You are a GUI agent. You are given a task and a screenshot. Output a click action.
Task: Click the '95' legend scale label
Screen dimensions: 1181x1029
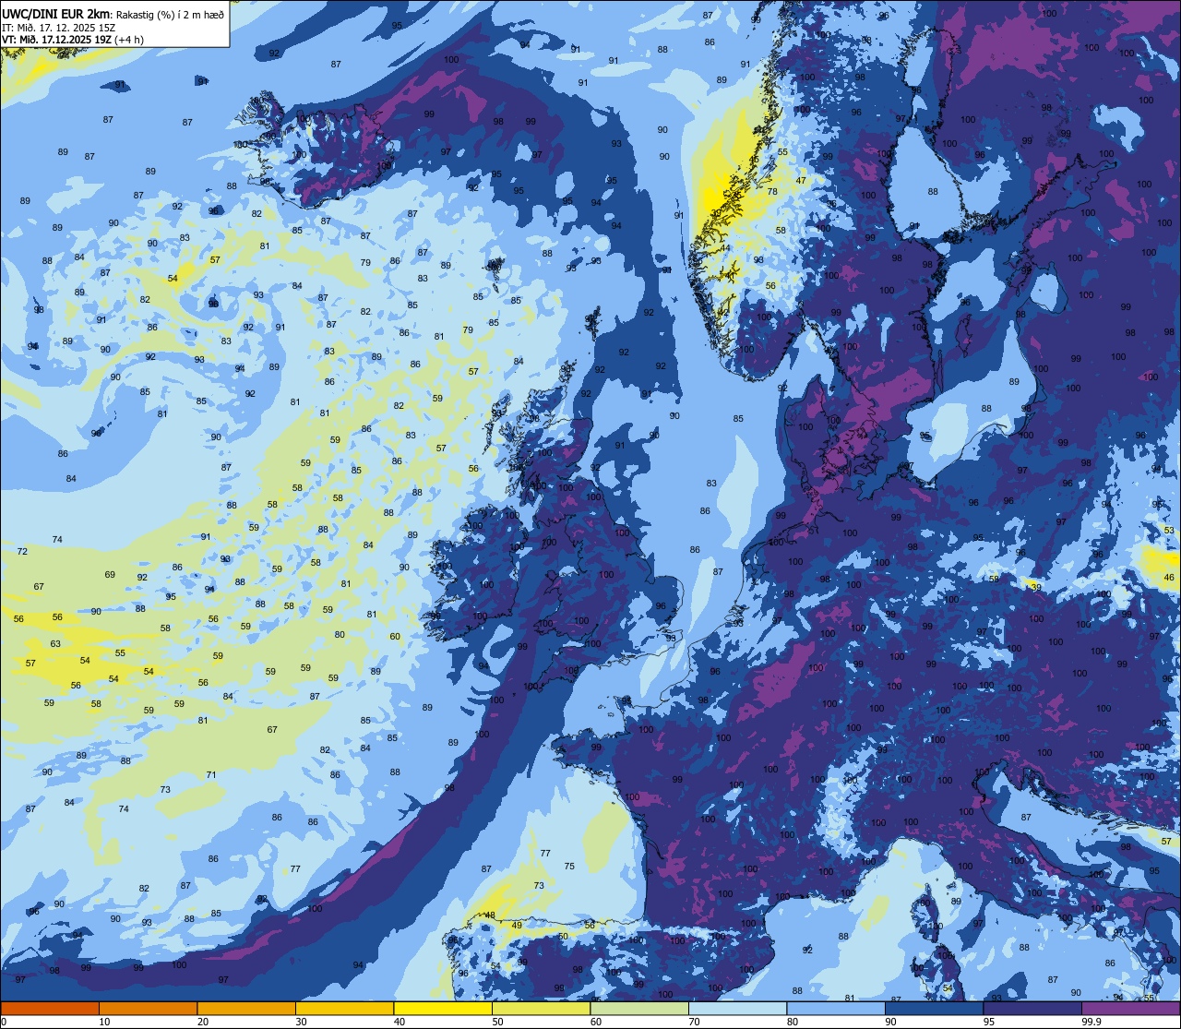click(x=989, y=1022)
